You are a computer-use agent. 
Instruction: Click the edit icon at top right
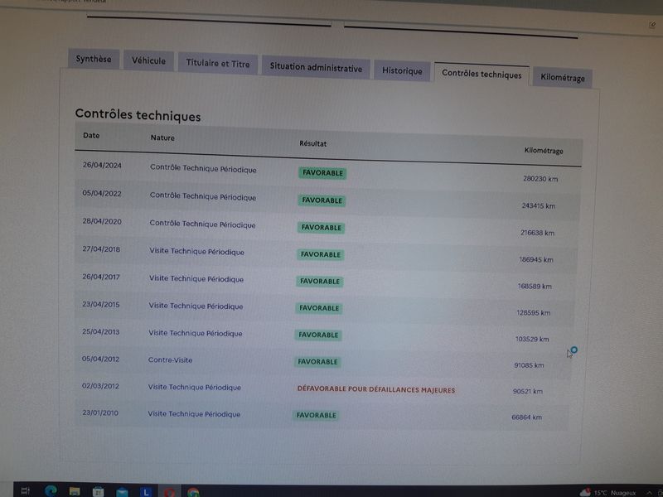click(652, 26)
